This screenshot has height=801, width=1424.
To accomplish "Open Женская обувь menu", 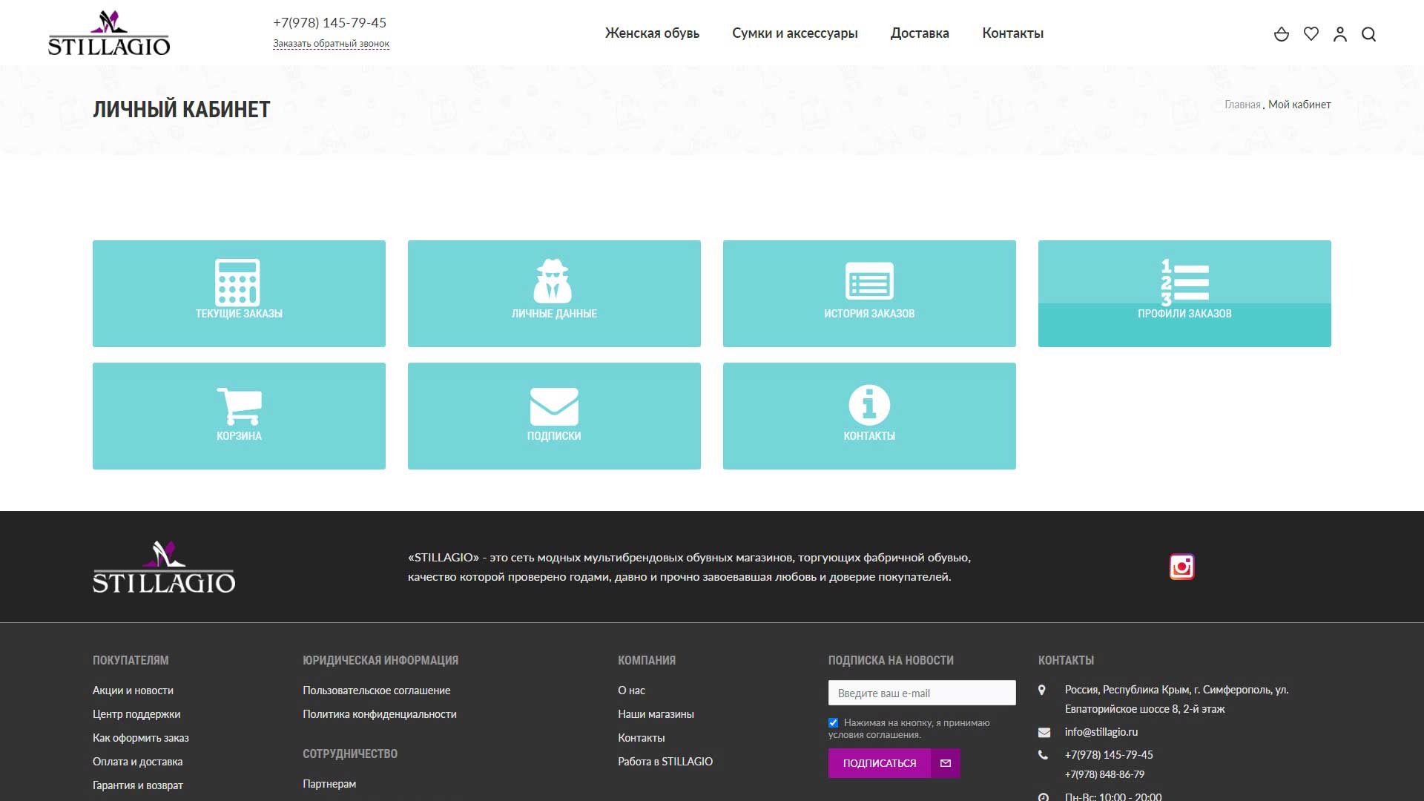I will tap(652, 33).
